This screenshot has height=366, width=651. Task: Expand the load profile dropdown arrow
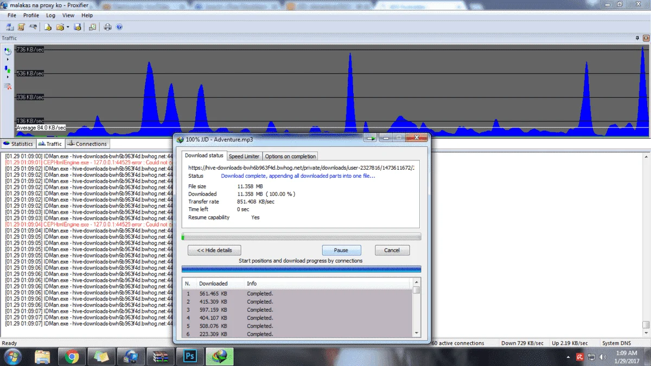point(68,27)
